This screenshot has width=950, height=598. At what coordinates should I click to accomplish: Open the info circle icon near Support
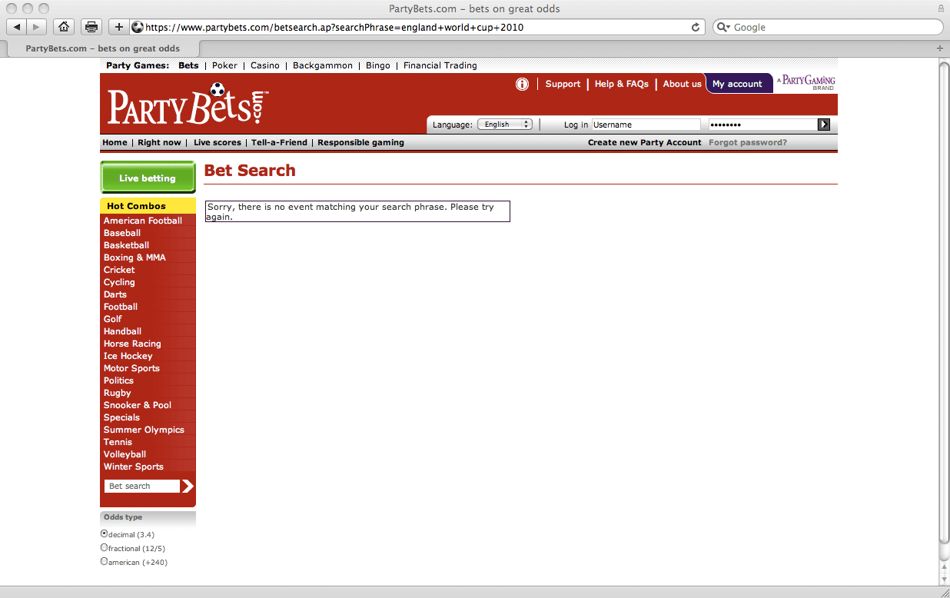pyautogui.click(x=522, y=84)
